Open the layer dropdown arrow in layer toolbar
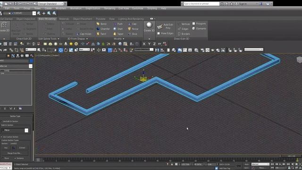This screenshot has width=302, height=170. click(34, 13)
